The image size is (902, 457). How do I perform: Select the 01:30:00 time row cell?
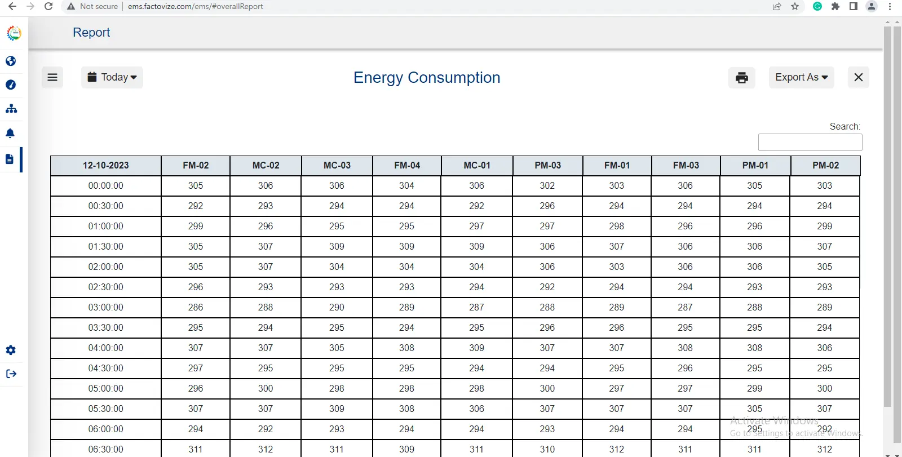(x=106, y=247)
